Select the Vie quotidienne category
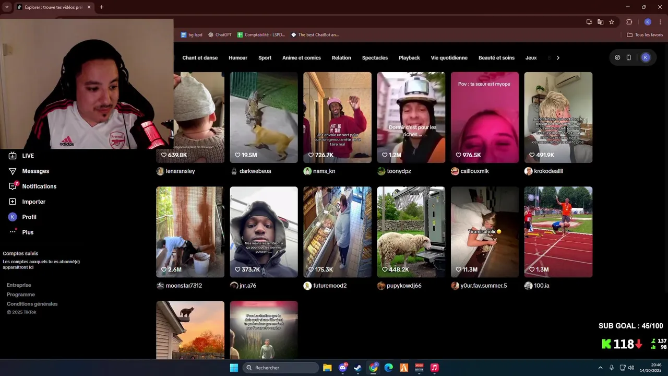The image size is (668, 376). [x=449, y=58]
